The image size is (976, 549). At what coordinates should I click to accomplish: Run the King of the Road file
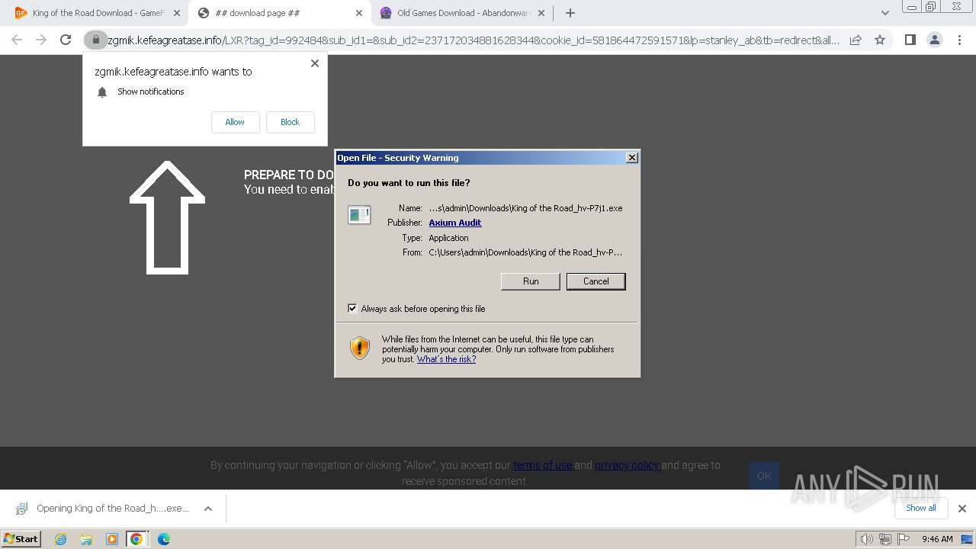(x=531, y=281)
